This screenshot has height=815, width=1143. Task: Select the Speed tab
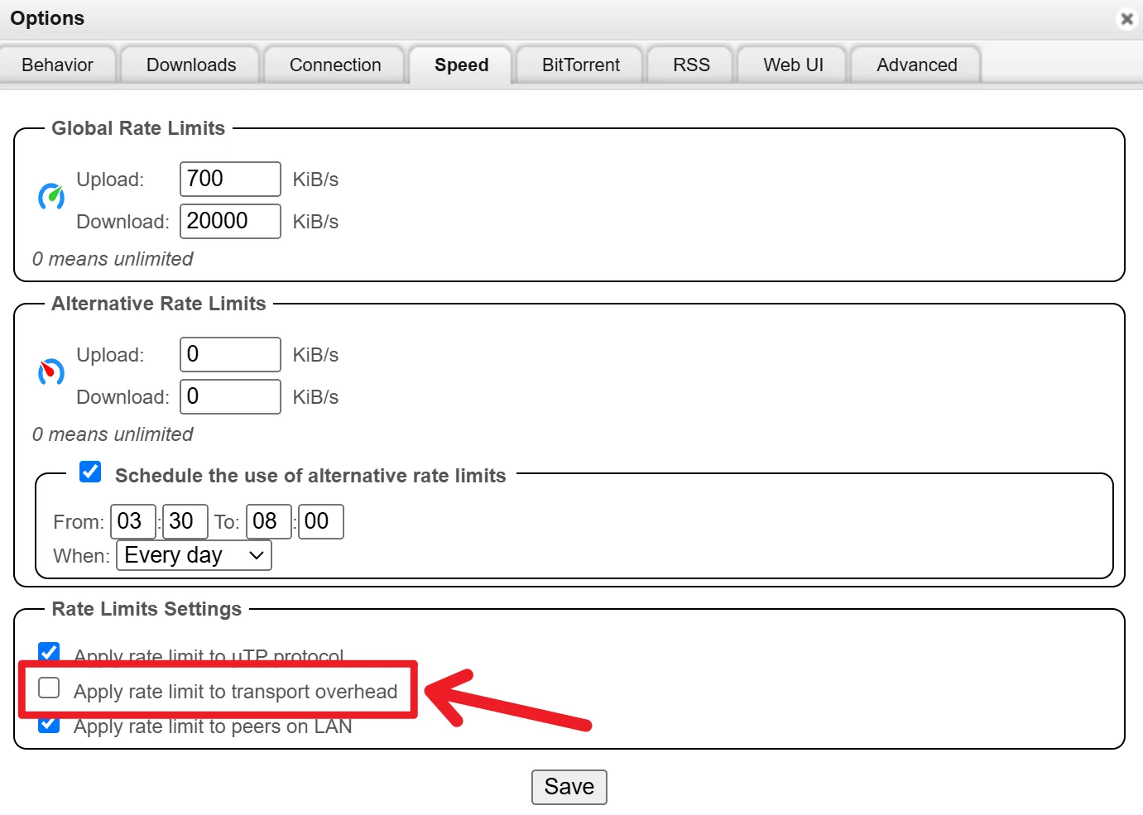coord(462,65)
